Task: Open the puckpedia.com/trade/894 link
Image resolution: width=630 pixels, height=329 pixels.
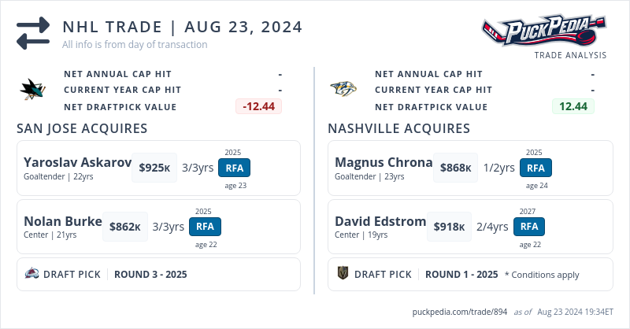Action: [459, 312]
